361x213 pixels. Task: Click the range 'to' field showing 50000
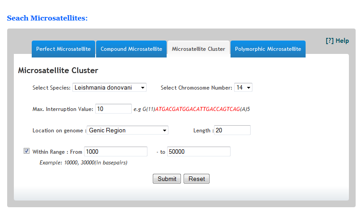pyautogui.click(x=199, y=152)
